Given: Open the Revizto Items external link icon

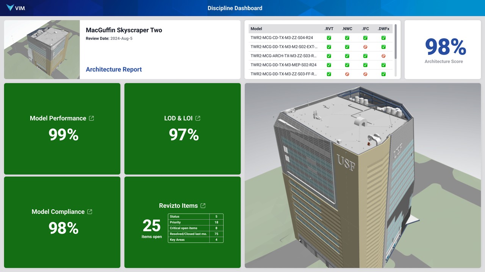Looking at the screenshot, I should pyautogui.click(x=203, y=206).
